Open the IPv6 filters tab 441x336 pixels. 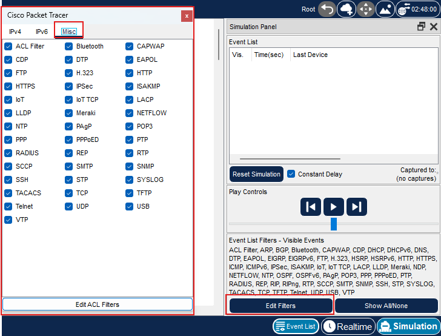click(x=42, y=32)
